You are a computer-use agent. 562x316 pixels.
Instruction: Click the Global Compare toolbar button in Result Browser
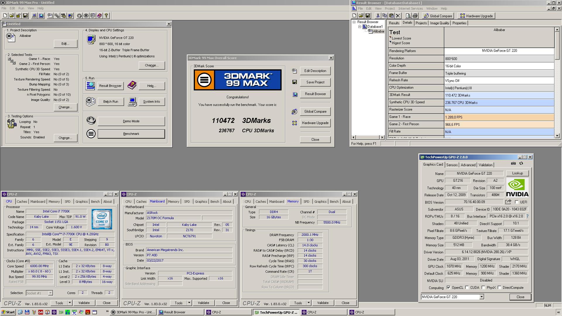coord(438,16)
